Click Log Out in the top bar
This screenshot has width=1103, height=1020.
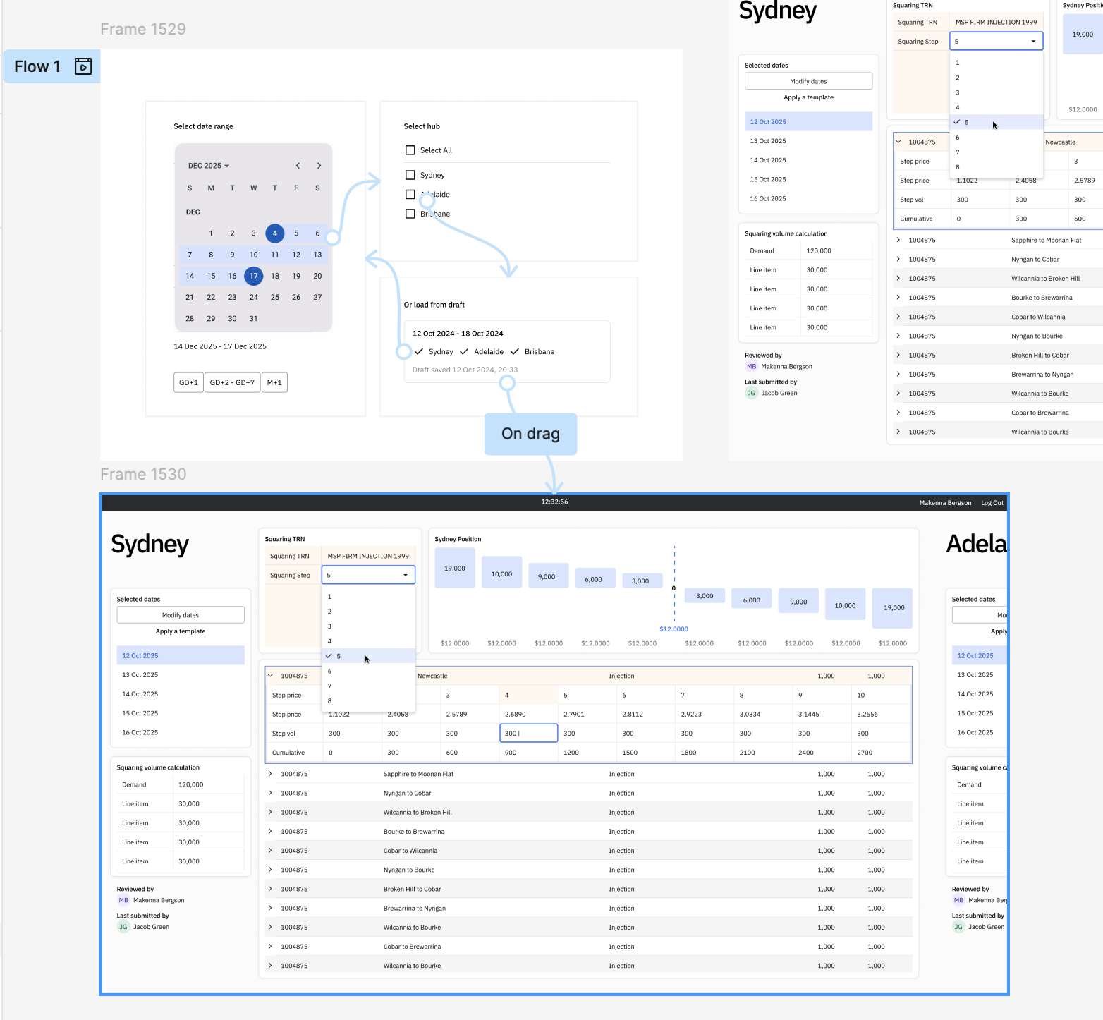(992, 503)
